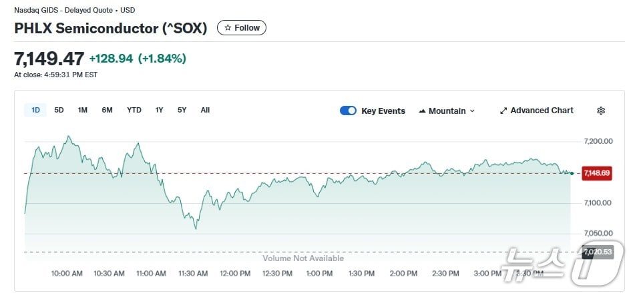The image size is (633, 295).
Task: Click the Mountain chart type icon
Action: pyautogui.click(x=422, y=111)
